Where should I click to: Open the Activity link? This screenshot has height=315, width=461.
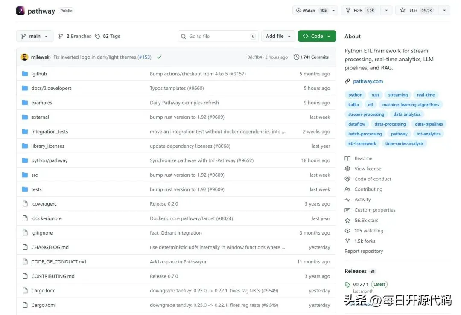point(362,200)
